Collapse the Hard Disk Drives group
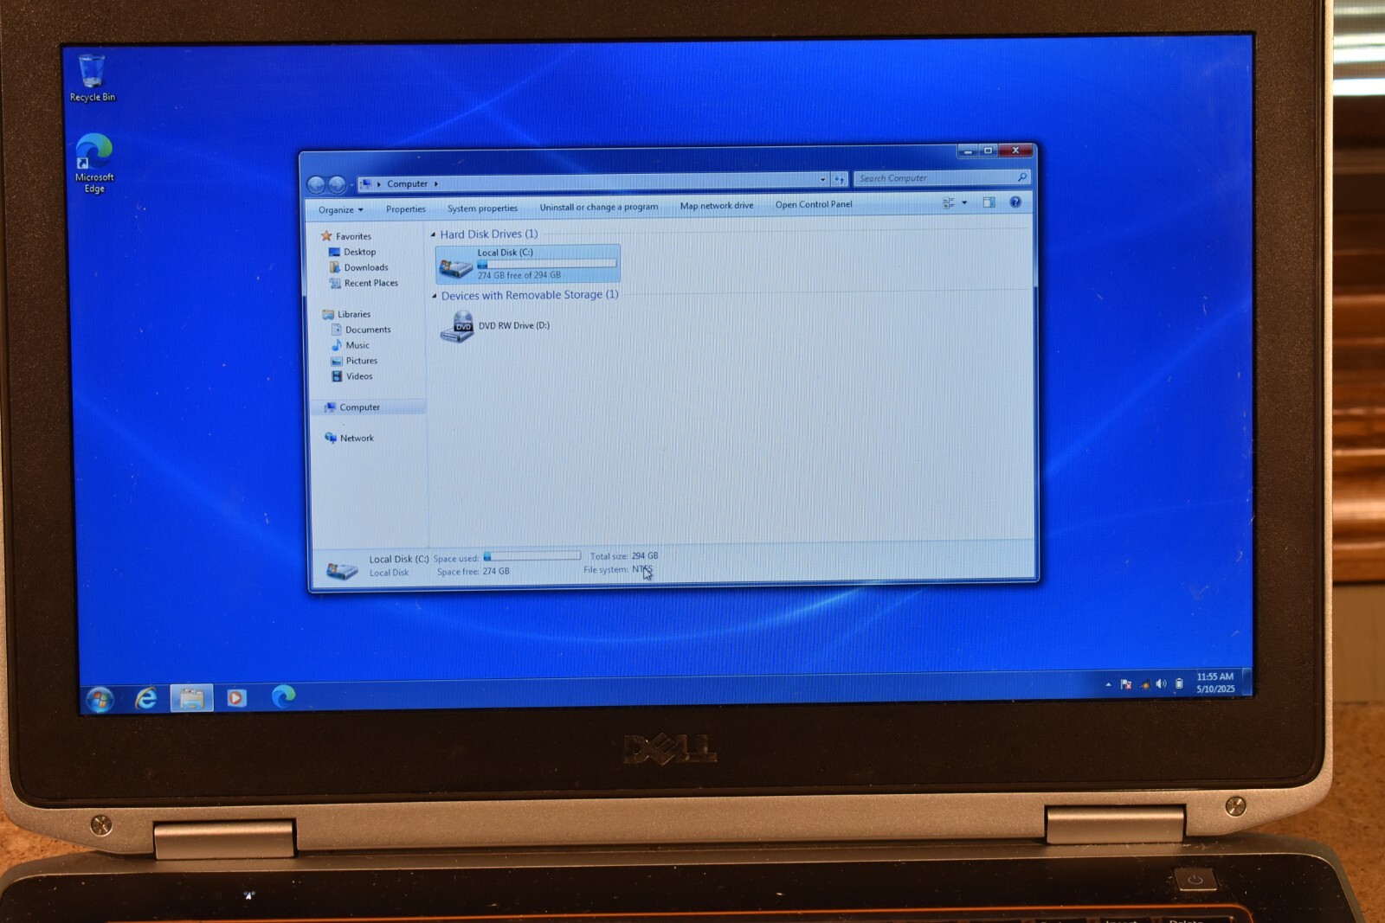1385x923 pixels. coord(434,234)
